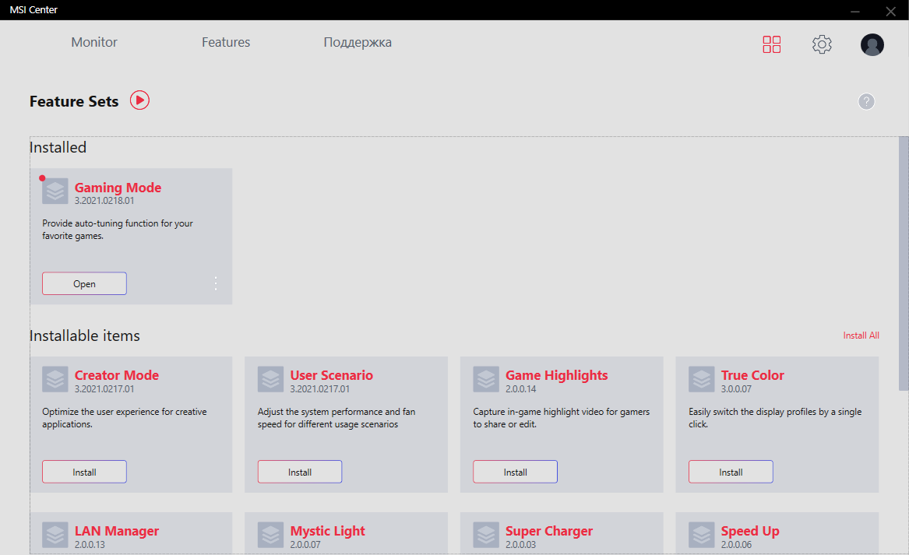Click the User Scenario layers icon
The width and height of the screenshot is (909, 555).
(x=271, y=379)
